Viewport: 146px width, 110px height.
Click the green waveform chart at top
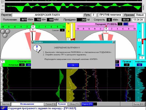pos(73,7)
